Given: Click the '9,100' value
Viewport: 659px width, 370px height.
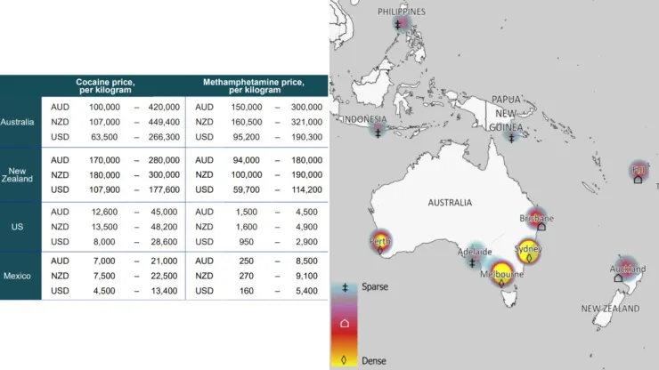Looking at the screenshot, I should pos(307,276).
